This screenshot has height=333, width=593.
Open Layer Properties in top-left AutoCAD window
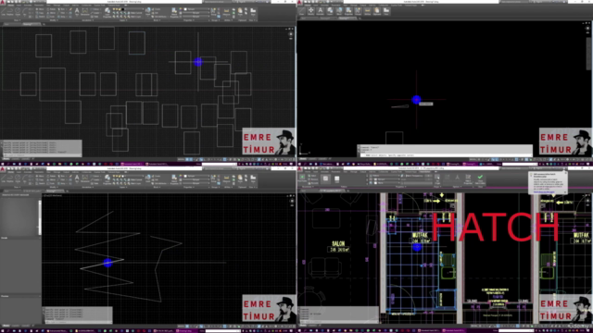pos(107,13)
